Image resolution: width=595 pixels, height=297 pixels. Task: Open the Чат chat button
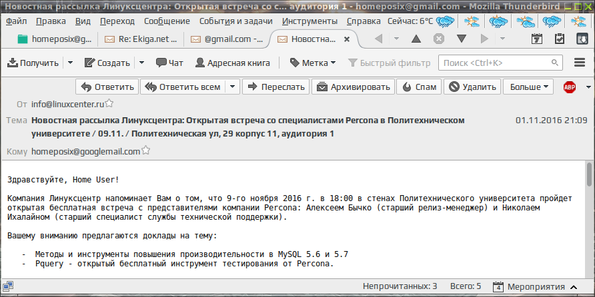(x=169, y=63)
